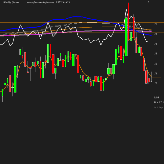Click the volume text 'V: 1.27 X'
The height and width of the screenshot is (164, 164).
tap(159, 102)
